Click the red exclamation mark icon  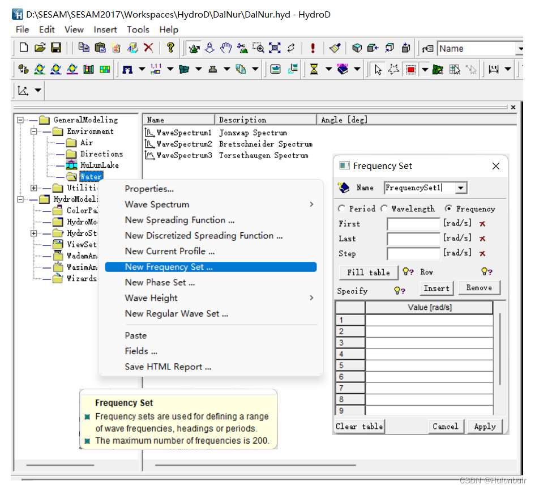pos(313,48)
